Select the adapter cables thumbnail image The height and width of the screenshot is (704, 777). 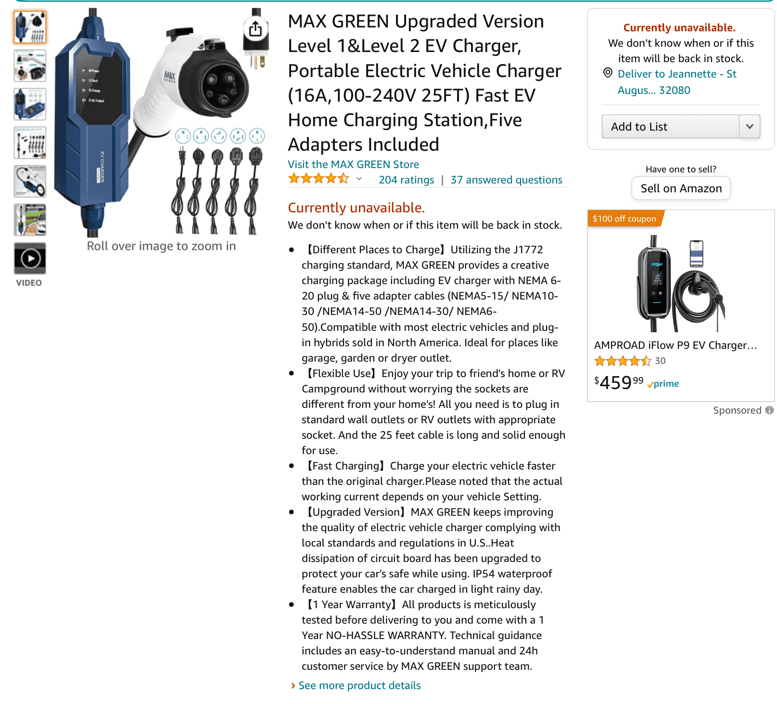click(x=30, y=143)
